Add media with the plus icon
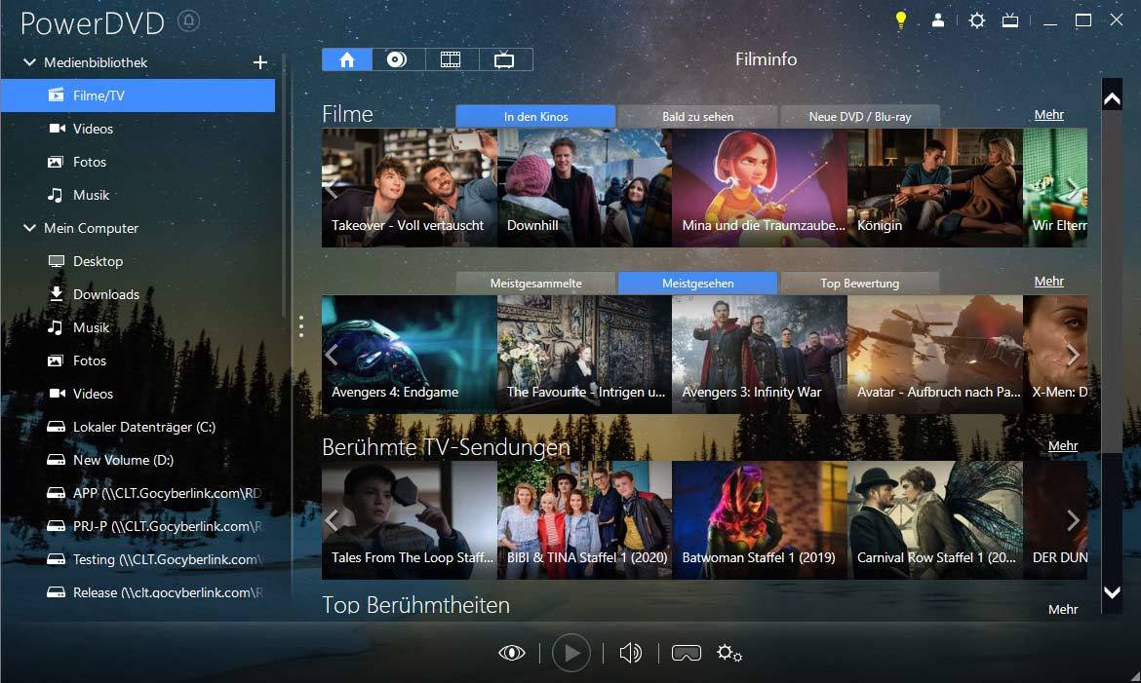Viewport: 1141px width, 683px height. click(259, 62)
